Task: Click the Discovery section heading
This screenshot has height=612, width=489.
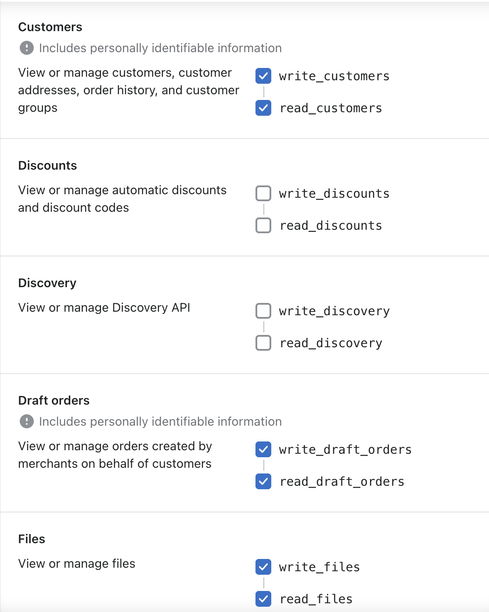Action: click(x=47, y=283)
